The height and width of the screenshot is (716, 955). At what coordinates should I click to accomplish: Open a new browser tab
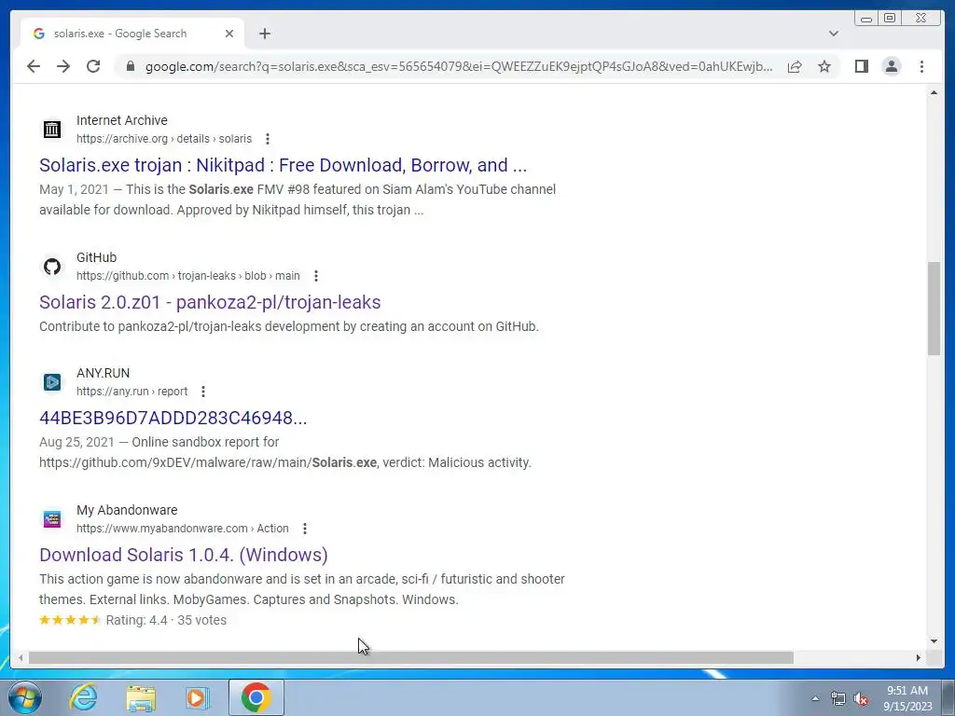(x=264, y=34)
